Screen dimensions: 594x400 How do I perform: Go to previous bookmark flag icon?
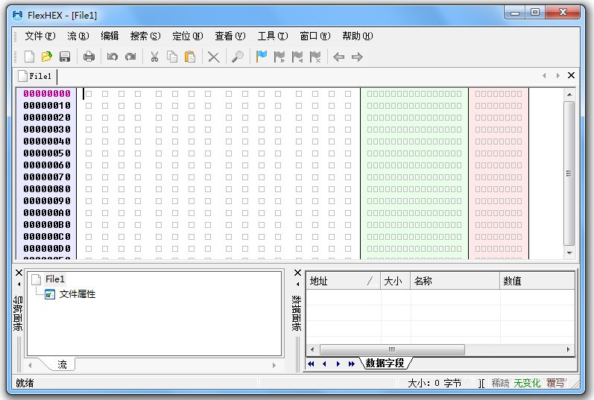[x=297, y=57]
